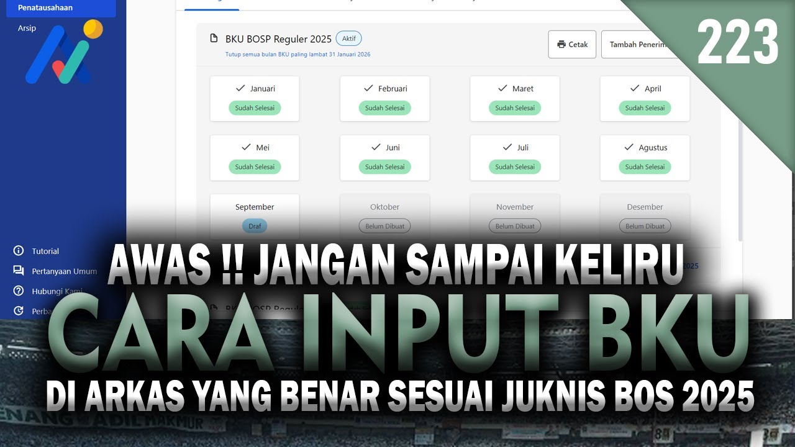The width and height of the screenshot is (795, 447).
Task: Click the Hubungi Kami question icon
Action: [x=19, y=291]
